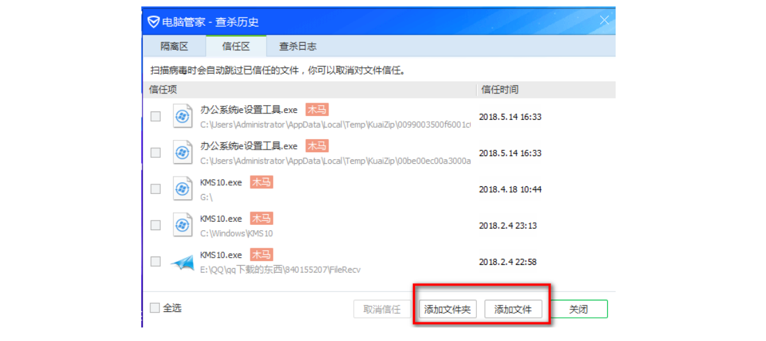Click the 木马 tag of KMS10.exe in C:\Windows\KMS10

point(261,218)
